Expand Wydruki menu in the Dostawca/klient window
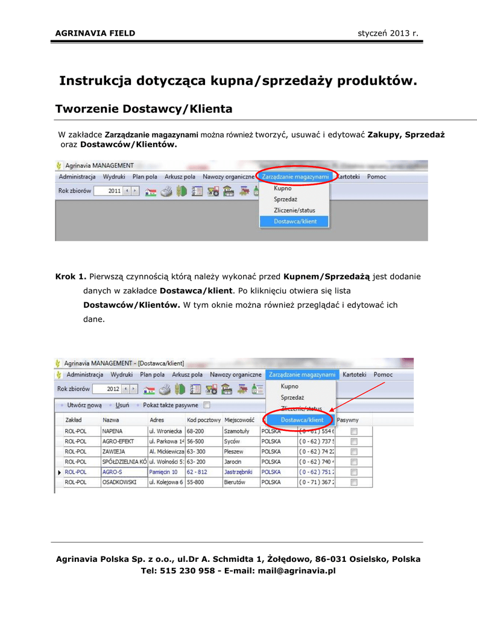The height and width of the screenshot is (618, 477). (122, 375)
